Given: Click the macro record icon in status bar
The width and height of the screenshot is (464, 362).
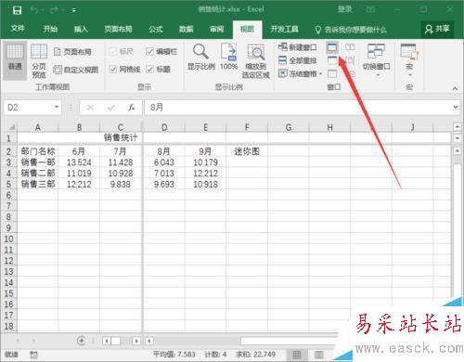Looking at the screenshot, I should click(x=33, y=355).
